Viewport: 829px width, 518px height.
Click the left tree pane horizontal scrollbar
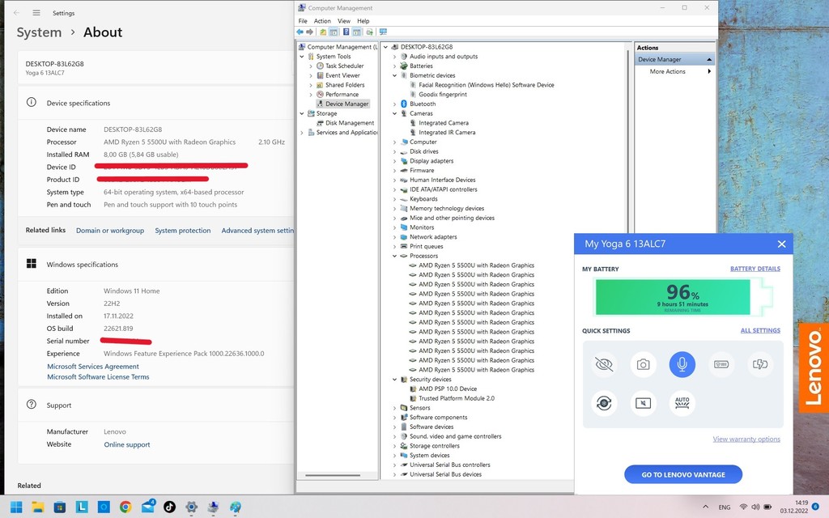pos(333,475)
